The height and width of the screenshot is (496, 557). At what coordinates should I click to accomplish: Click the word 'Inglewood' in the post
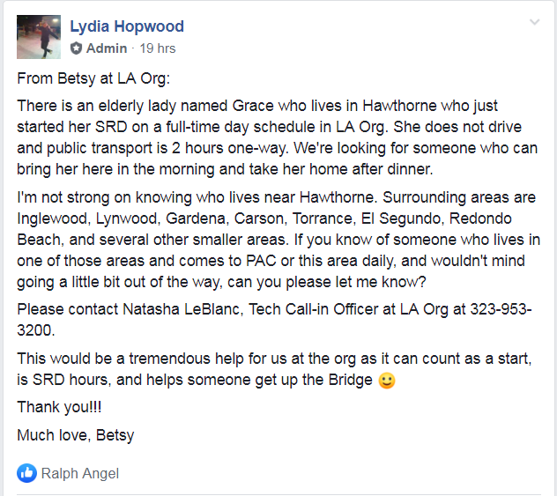coord(52,218)
